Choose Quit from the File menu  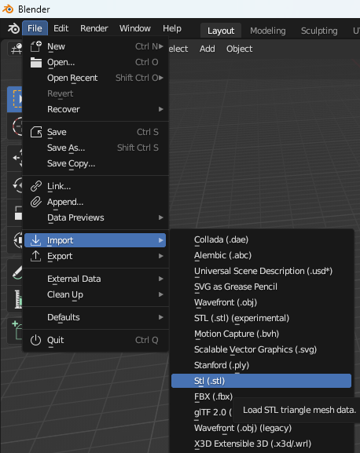[x=95, y=340]
